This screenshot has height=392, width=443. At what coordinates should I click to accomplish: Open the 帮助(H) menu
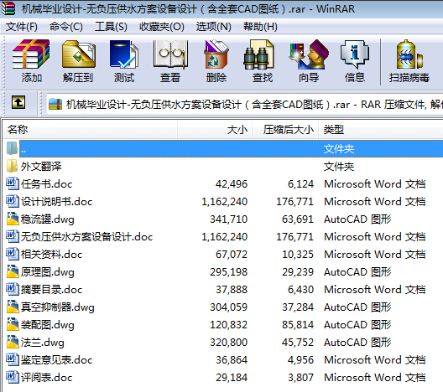[260, 27]
